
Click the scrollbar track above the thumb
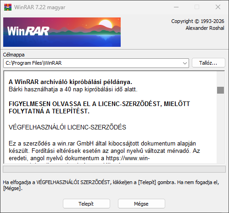[220, 79]
